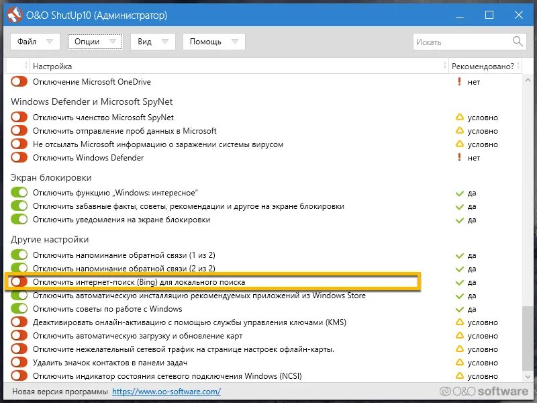Screen dimensions: 537x403
Task: Sort by the Настройка column header
Action: [x=239, y=66]
